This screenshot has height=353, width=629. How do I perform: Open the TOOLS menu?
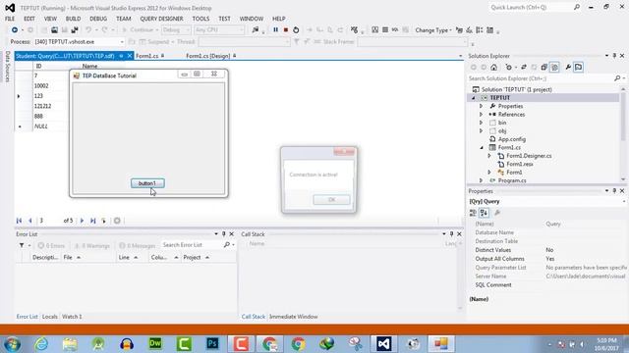[200, 19]
